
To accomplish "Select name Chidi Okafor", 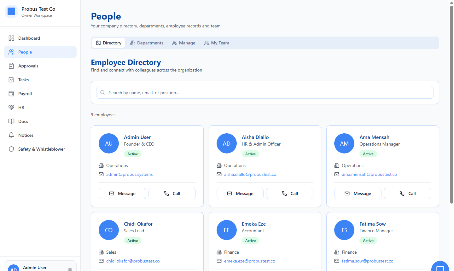I will point(138,224).
